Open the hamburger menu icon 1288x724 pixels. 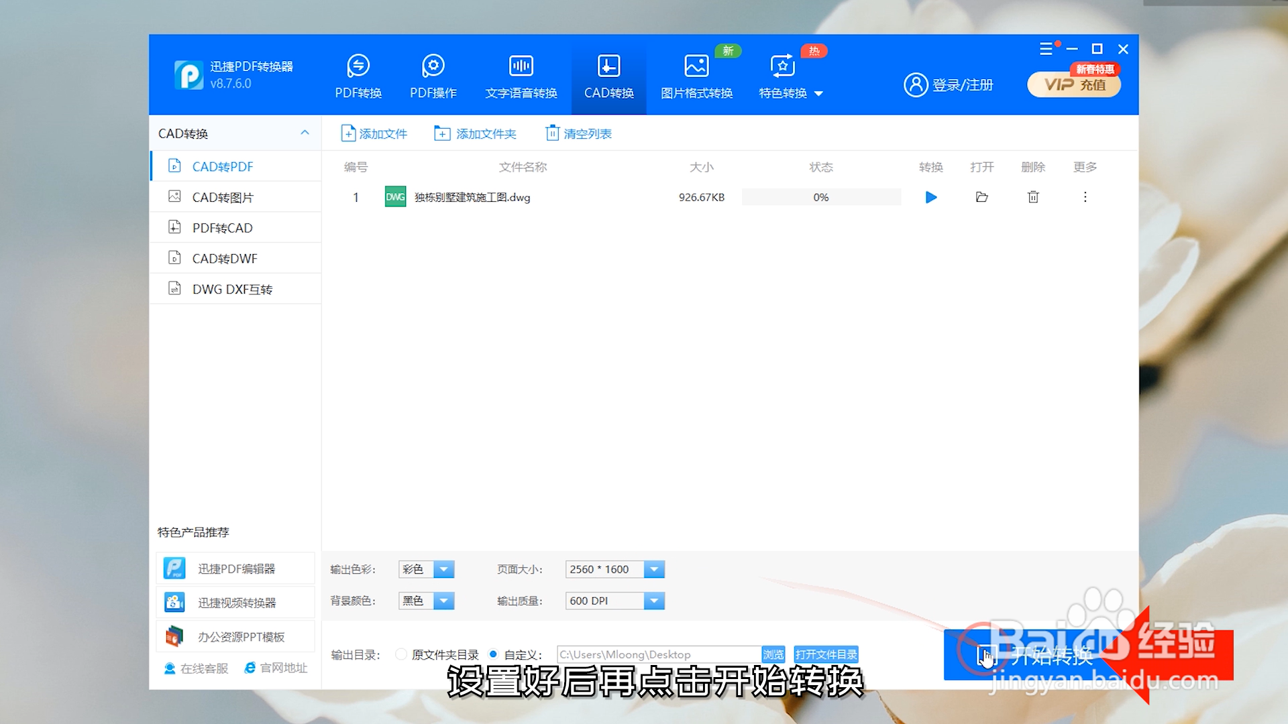pos(1046,49)
